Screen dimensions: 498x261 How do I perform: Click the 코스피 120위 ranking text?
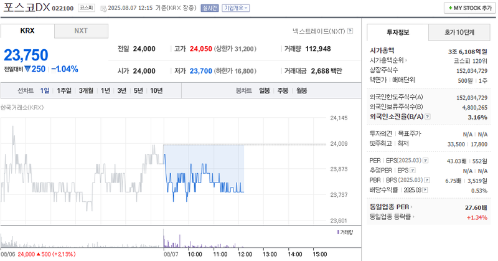coord(471,61)
